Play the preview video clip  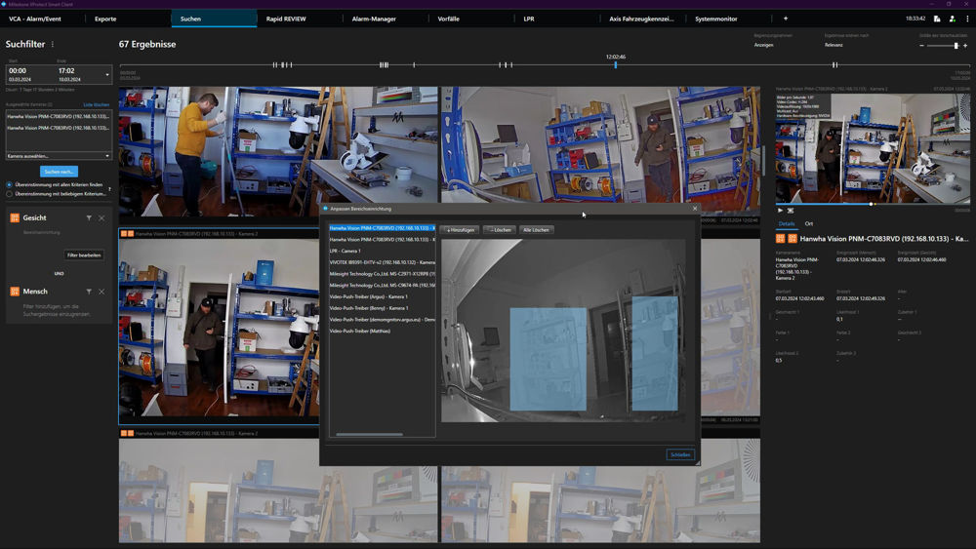pos(781,211)
